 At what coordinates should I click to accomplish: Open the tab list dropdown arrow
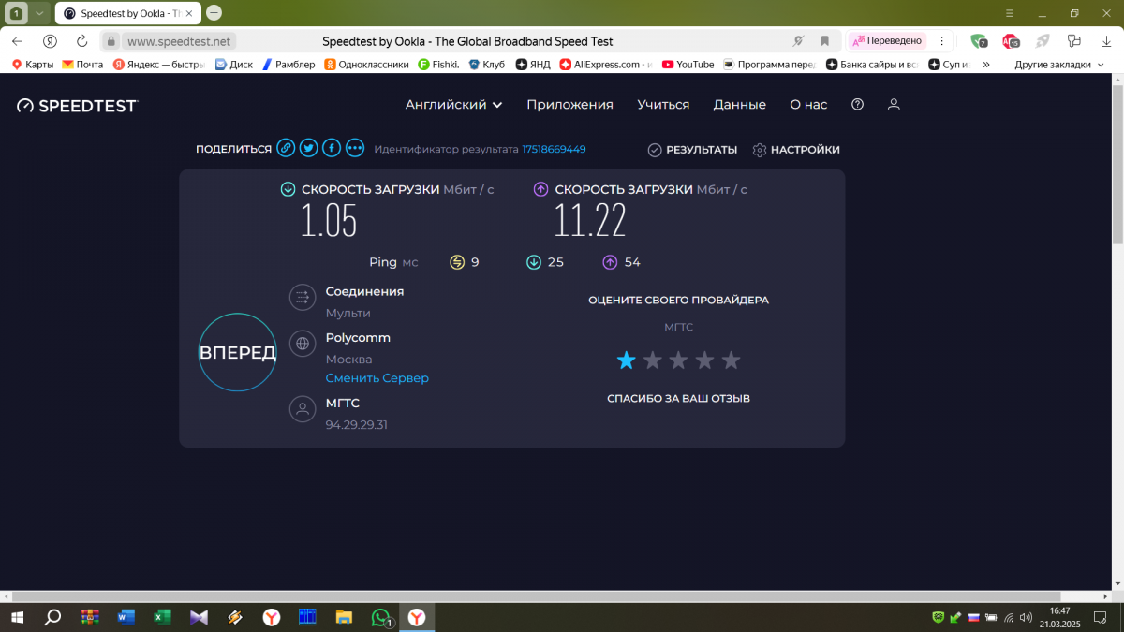[38, 13]
